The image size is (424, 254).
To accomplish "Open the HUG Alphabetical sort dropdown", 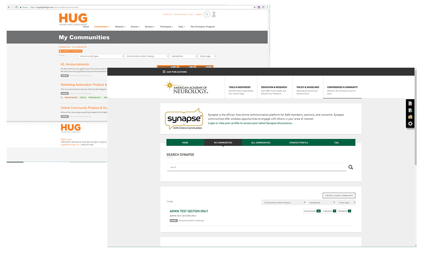I will tap(184, 56).
